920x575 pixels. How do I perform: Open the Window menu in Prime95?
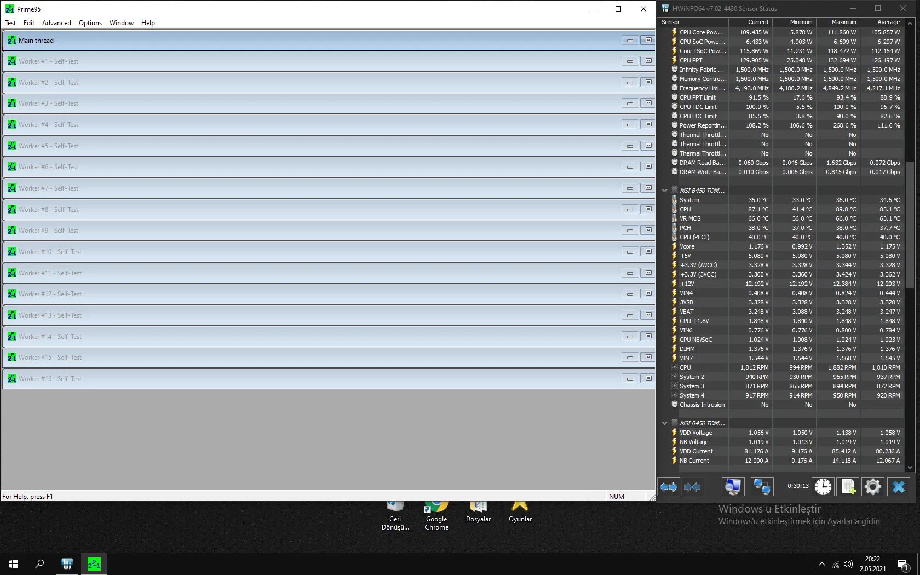[x=122, y=23]
